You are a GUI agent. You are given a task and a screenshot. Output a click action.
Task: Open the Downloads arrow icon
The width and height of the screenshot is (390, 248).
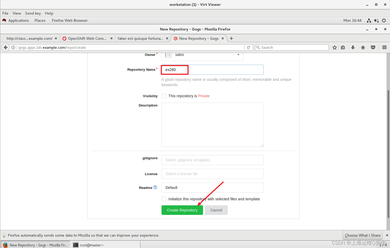(x=353, y=47)
